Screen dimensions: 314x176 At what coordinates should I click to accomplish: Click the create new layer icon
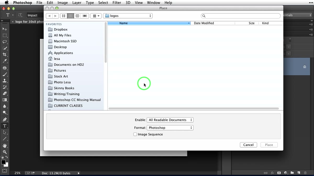click(299, 173)
